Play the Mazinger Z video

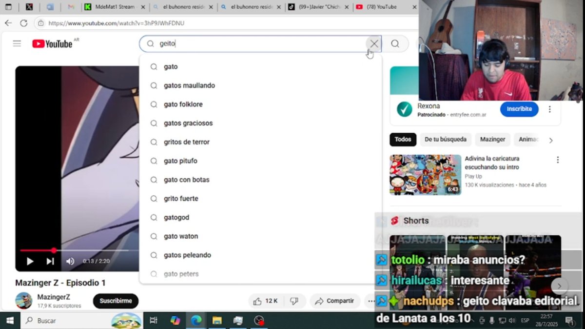click(x=30, y=261)
